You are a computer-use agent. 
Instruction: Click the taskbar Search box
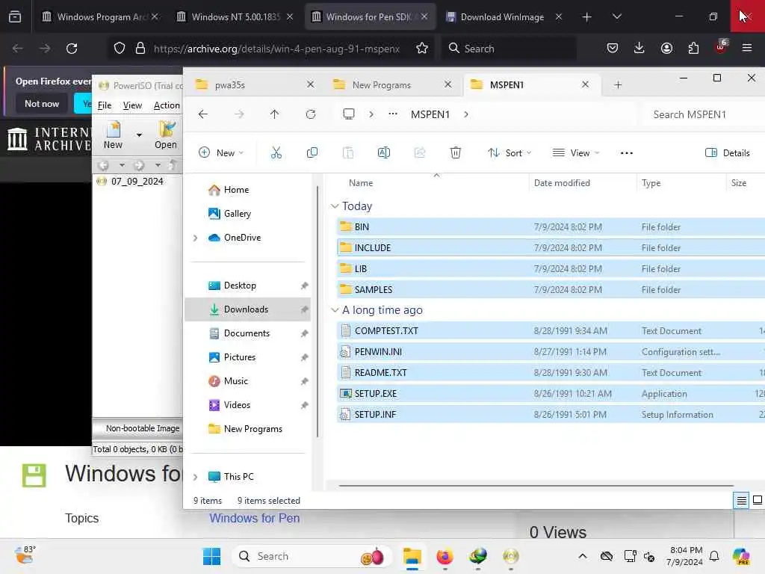coord(312,556)
